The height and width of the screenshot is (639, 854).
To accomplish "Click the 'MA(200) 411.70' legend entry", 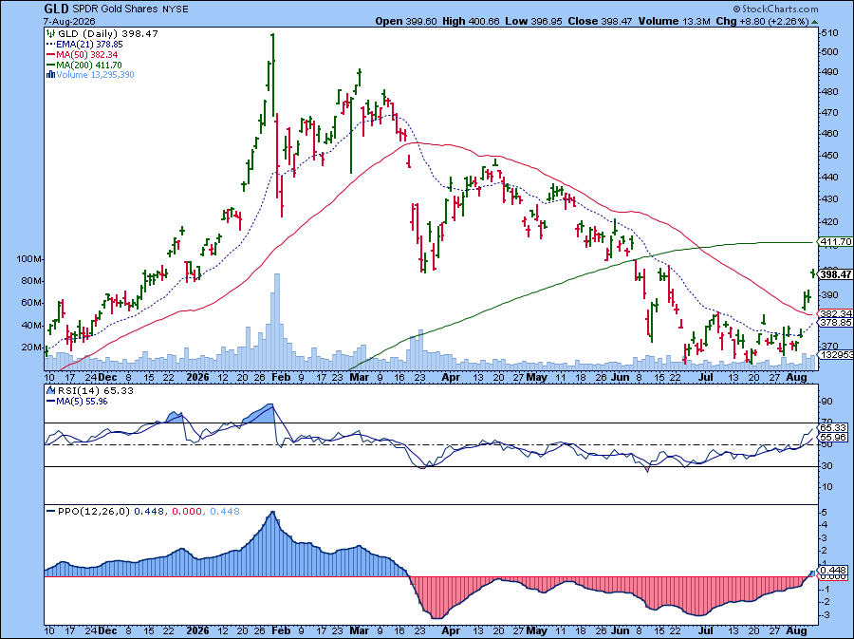I will point(89,65).
